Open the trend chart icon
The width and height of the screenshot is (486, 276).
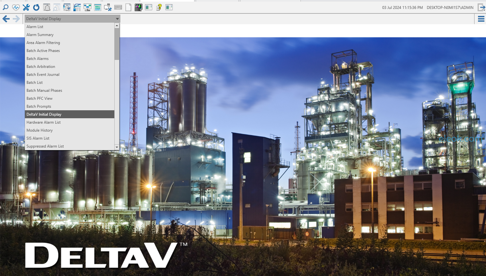[x=77, y=7]
